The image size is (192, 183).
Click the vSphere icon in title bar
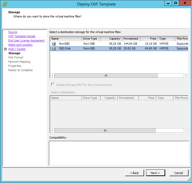[5, 4]
